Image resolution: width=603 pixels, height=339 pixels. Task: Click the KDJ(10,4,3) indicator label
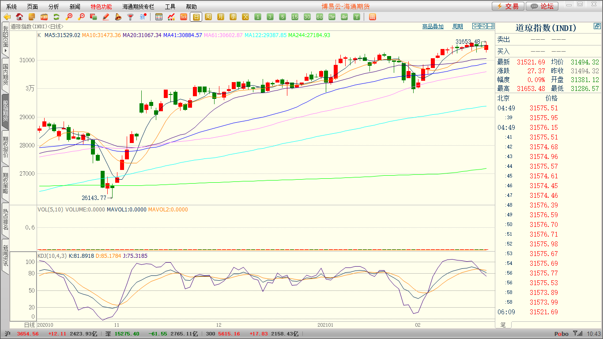[52, 256]
